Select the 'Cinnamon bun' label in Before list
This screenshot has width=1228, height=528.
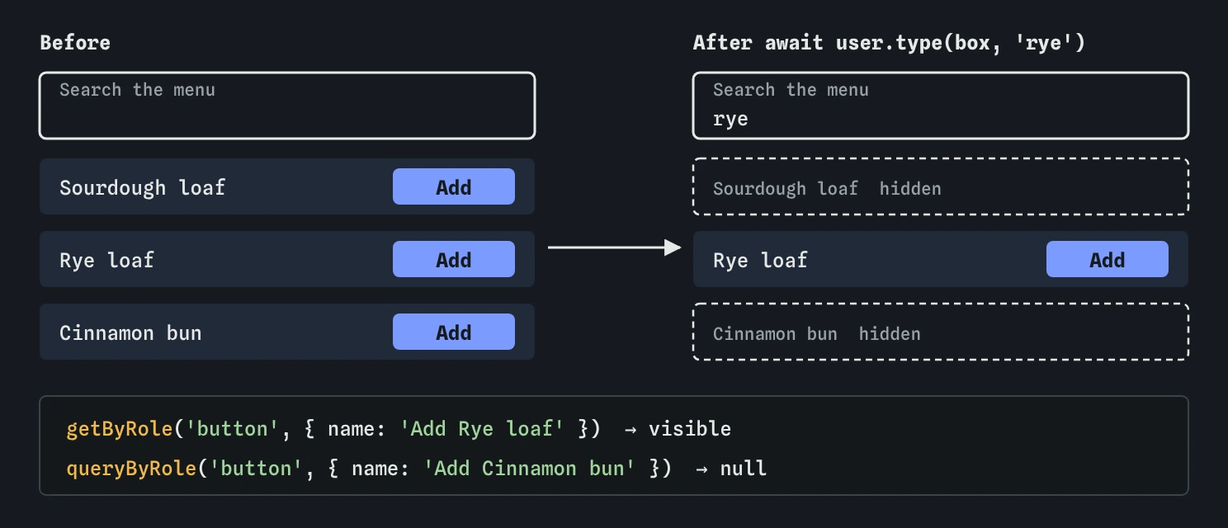130,332
